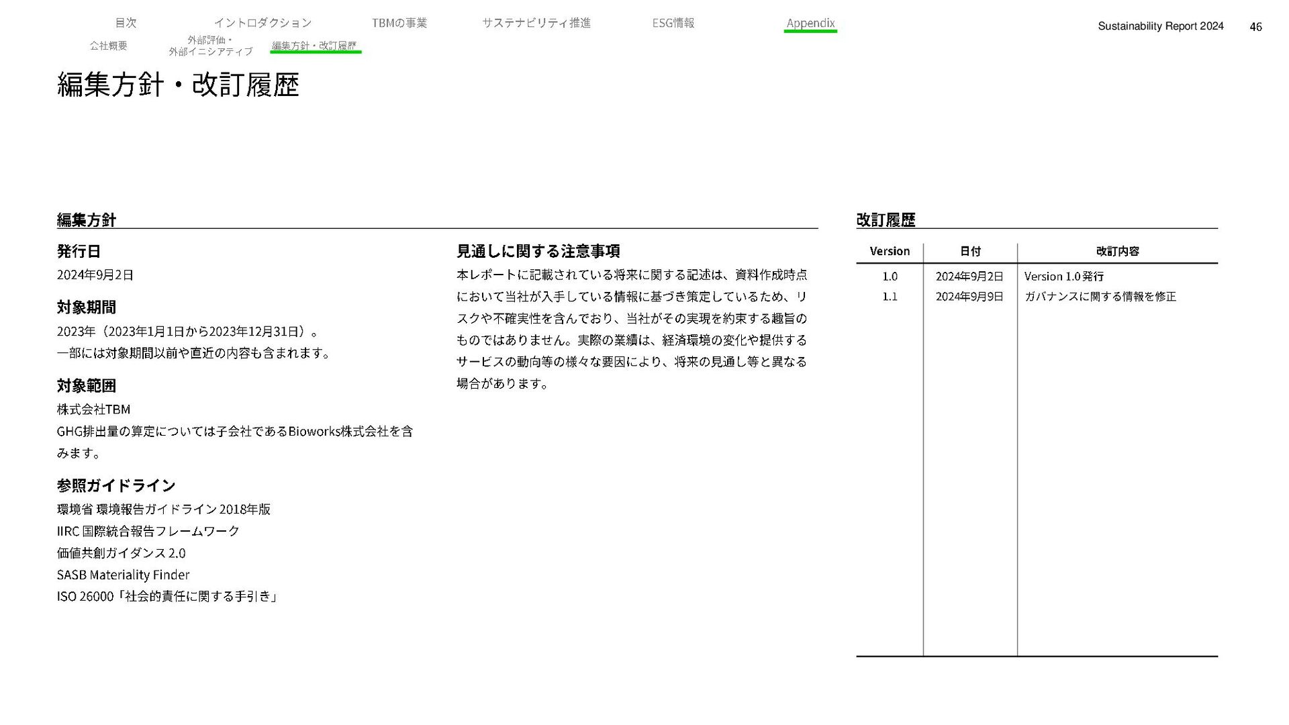The width and height of the screenshot is (1289, 725).
Task: Click the 日付 column header
Action: click(x=970, y=251)
